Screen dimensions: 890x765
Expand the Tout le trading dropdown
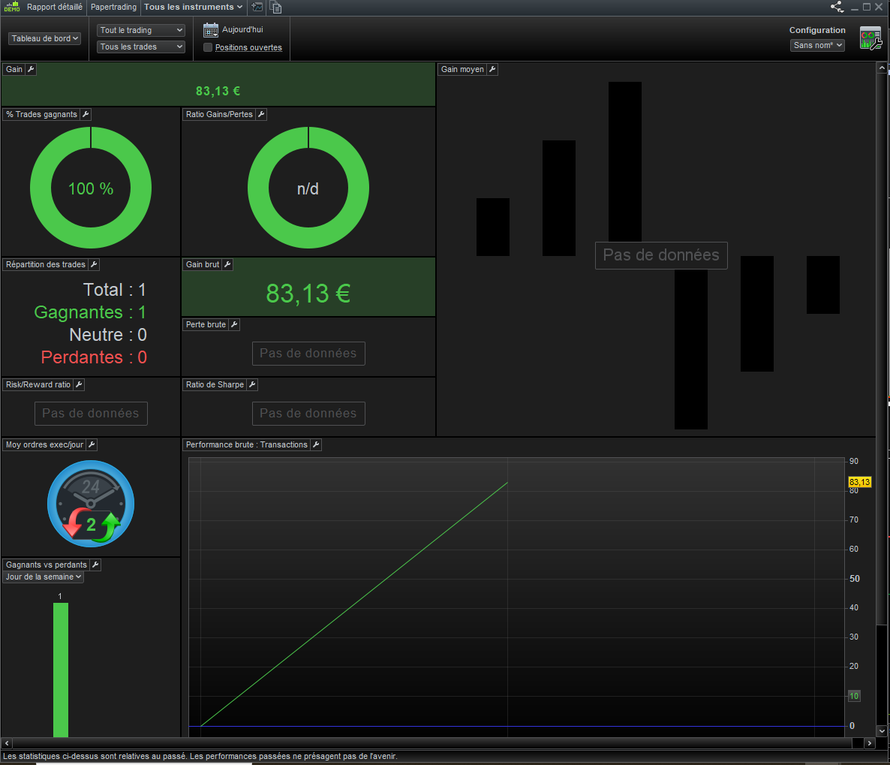click(x=141, y=30)
